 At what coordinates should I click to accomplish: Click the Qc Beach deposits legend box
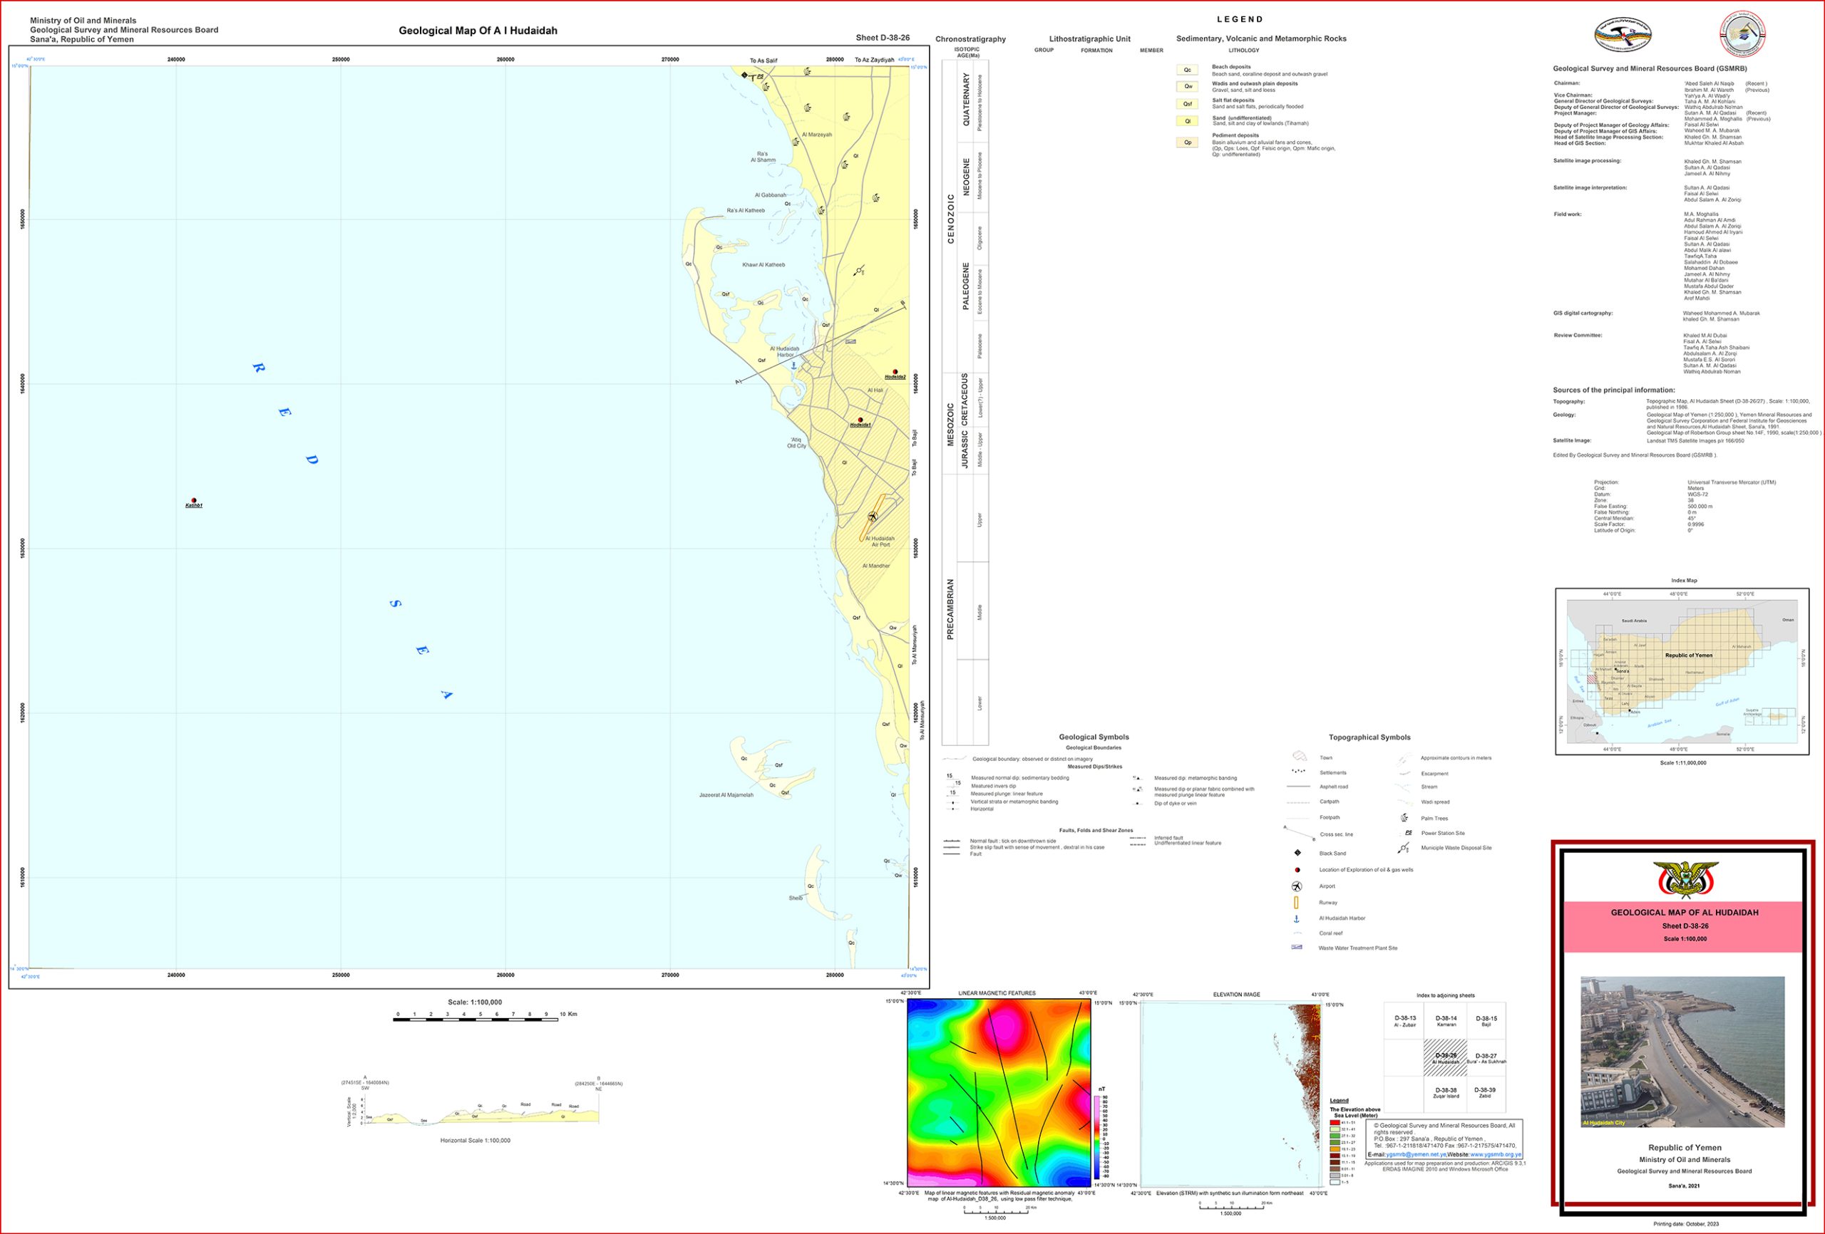point(1188,70)
